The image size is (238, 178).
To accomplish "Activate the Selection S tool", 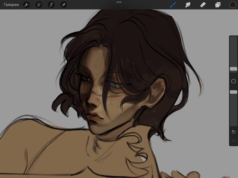I will click(51, 5).
